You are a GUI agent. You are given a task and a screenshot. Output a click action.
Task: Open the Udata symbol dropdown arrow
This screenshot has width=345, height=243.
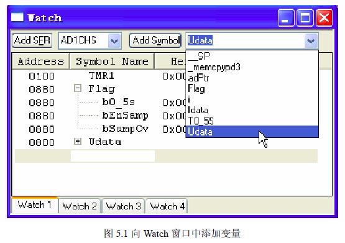click(x=311, y=40)
